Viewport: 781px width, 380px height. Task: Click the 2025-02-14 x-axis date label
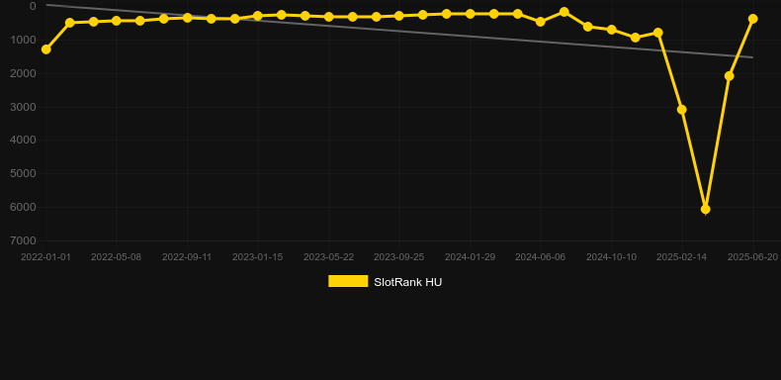point(682,257)
